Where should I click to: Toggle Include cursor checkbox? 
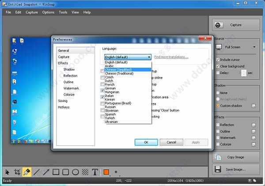(x=218, y=60)
